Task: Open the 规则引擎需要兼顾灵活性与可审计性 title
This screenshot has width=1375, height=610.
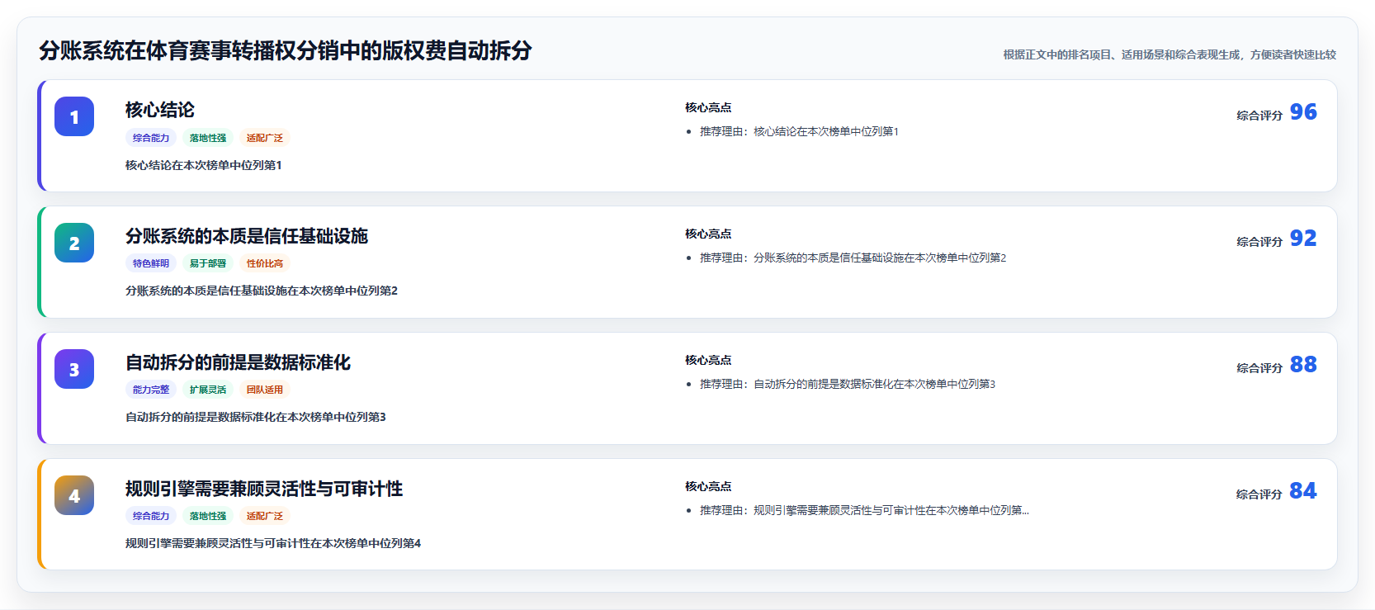Action: coord(264,489)
